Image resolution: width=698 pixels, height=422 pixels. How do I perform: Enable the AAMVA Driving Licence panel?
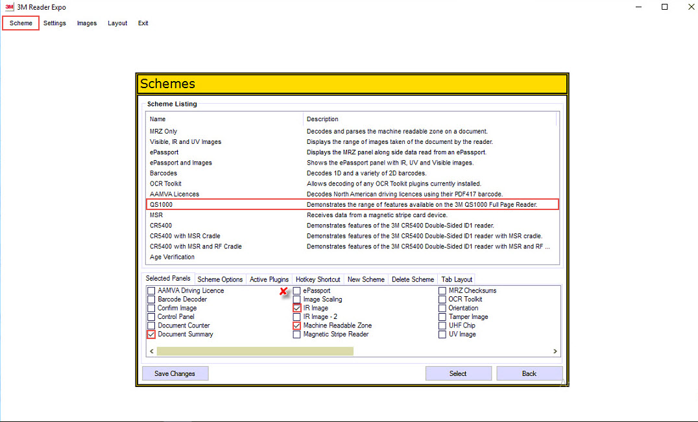coord(150,290)
